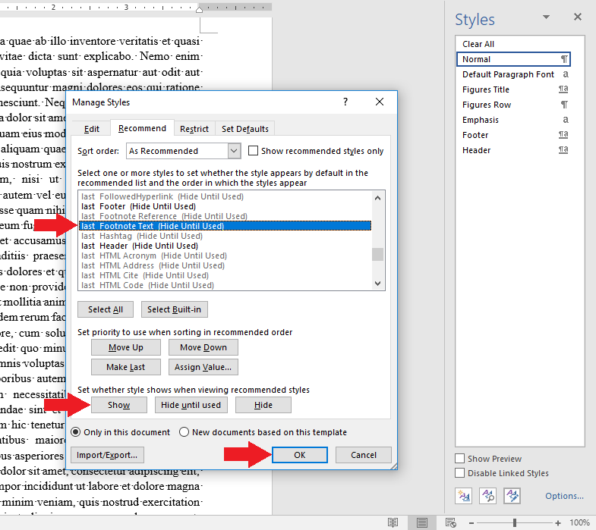
Task: Select Only in this document radio button
Action: tap(76, 432)
